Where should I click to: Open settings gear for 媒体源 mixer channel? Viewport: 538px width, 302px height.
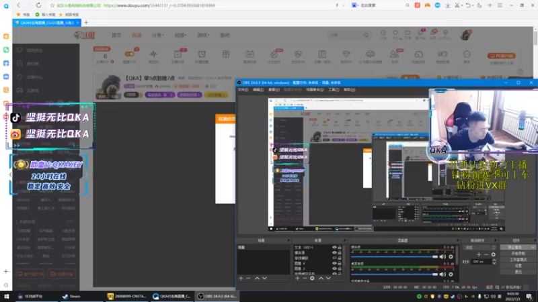coord(451,257)
